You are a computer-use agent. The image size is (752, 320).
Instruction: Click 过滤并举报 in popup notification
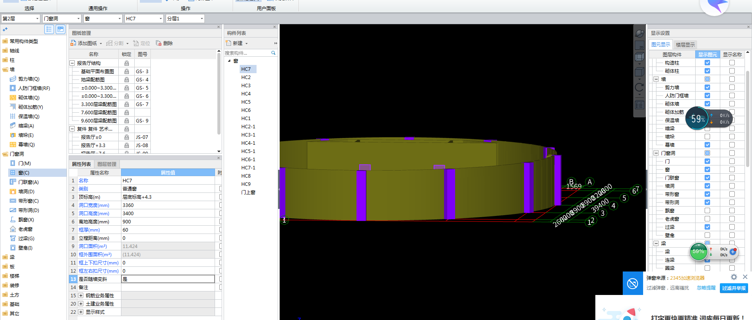734,288
